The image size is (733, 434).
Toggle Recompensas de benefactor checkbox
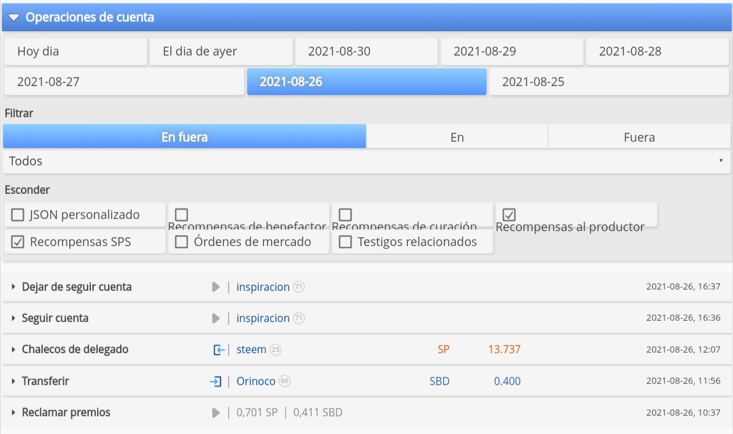coord(181,215)
